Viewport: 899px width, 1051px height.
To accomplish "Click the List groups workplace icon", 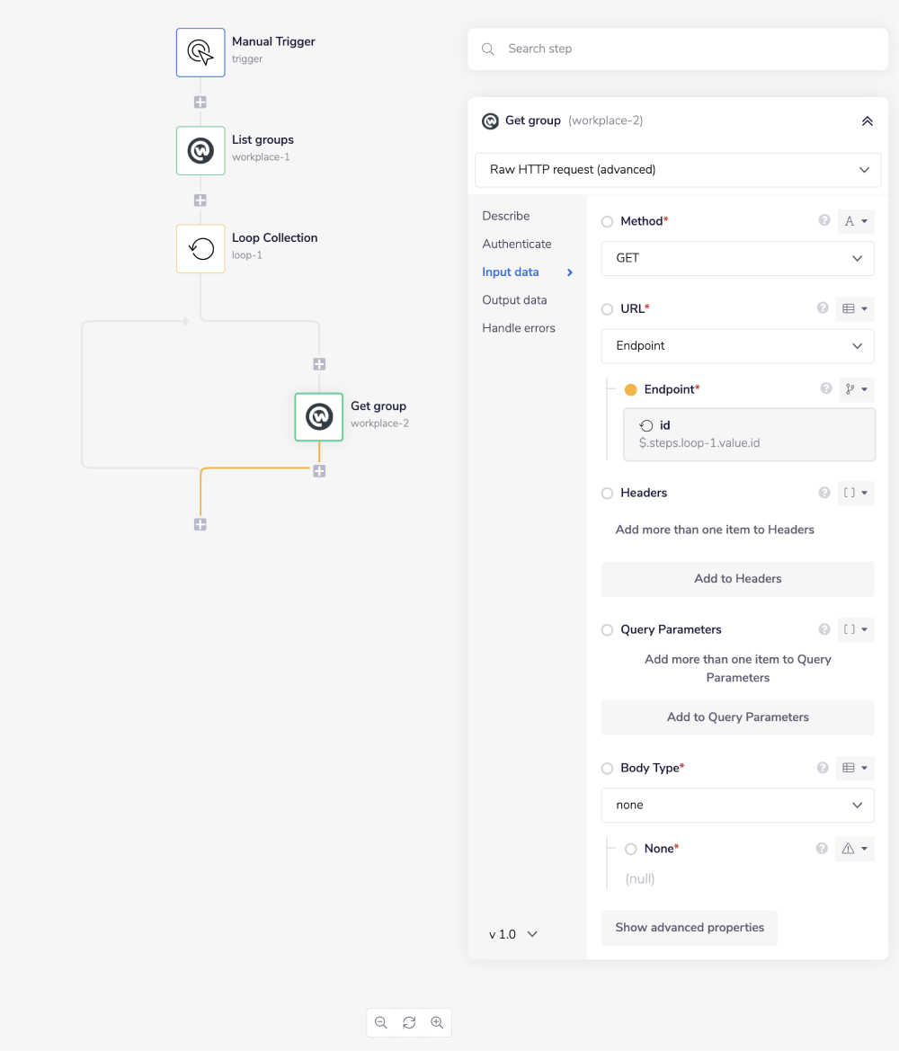I will coord(200,150).
